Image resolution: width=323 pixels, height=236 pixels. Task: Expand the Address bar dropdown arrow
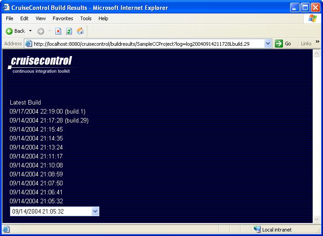click(268, 44)
